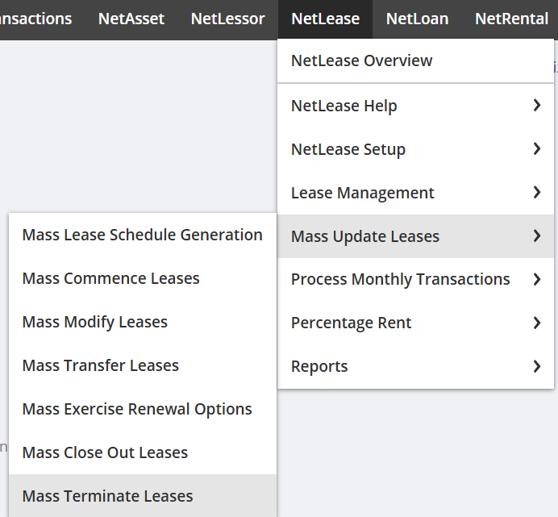558x517 pixels.
Task: Choose Mass Commence Leases option
Action: (110, 278)
